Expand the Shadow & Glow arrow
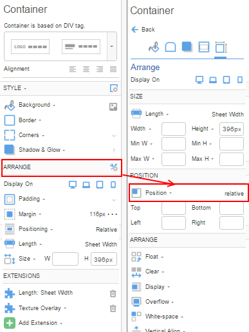The width and height of the screenshot is (249, 332). click(114, 150)
